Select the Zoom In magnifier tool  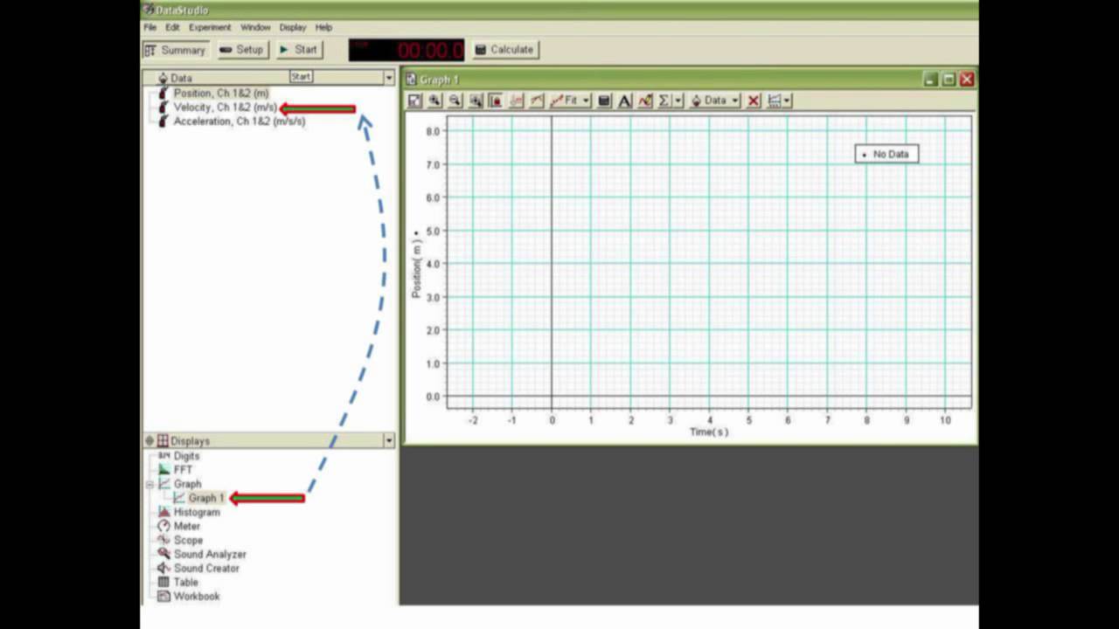click(x=434, y=100)
